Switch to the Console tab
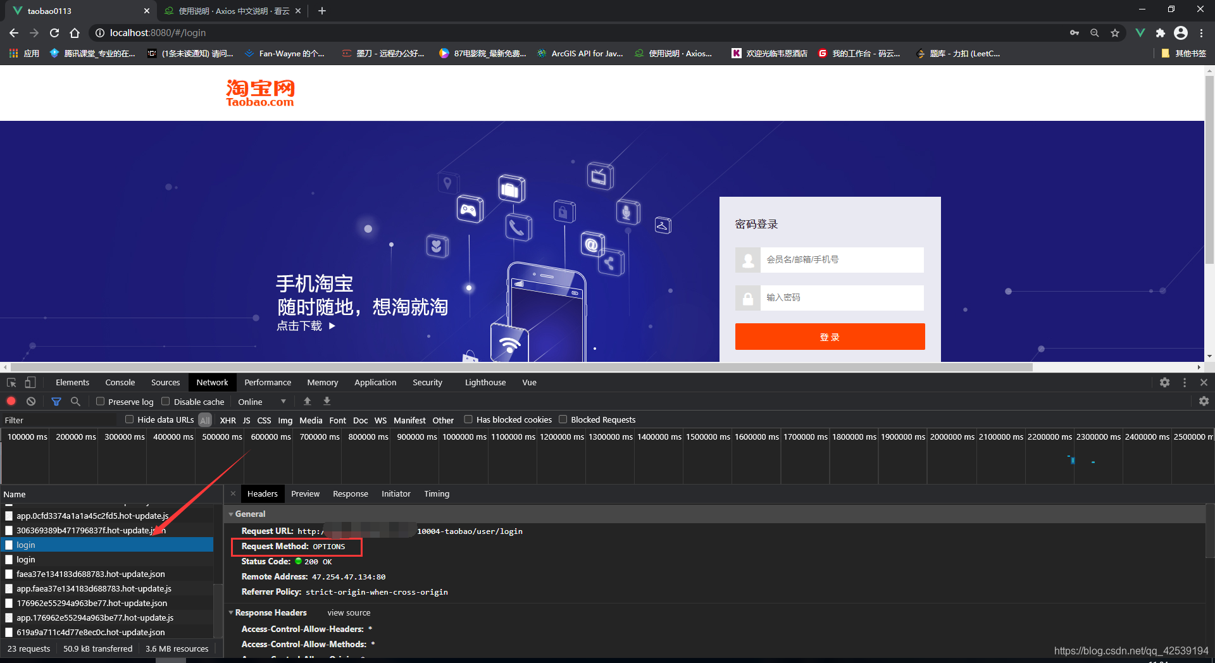 click(x=120, y=382)
